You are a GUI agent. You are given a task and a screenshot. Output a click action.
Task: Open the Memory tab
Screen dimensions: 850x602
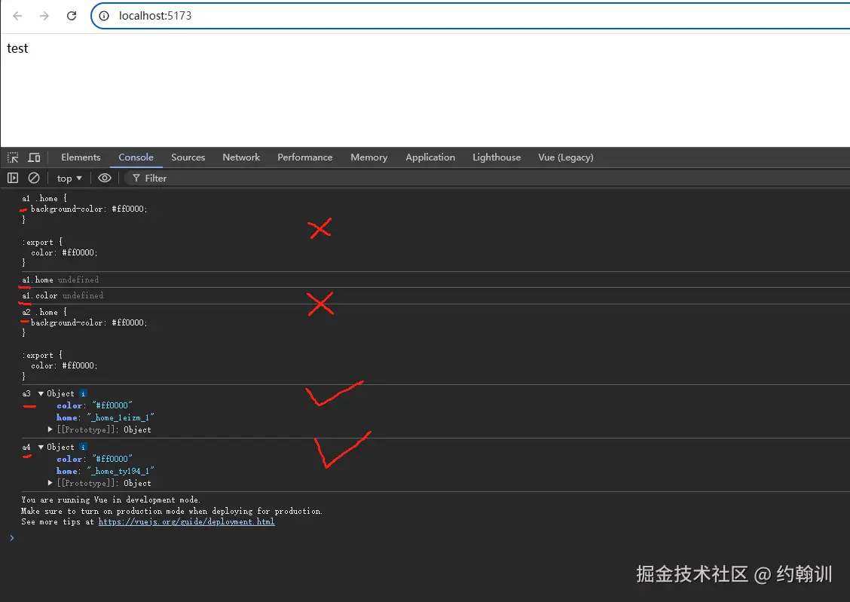369,157
